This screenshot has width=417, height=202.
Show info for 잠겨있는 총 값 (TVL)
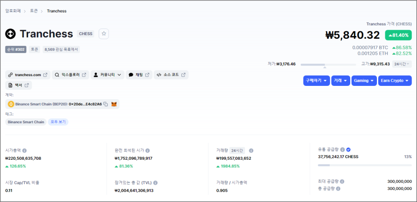click(x=155, y=183)
